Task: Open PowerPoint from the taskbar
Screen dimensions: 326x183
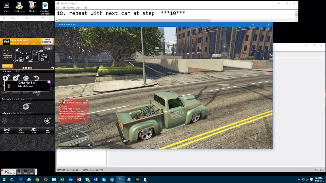Action: [x=79, y=179]
